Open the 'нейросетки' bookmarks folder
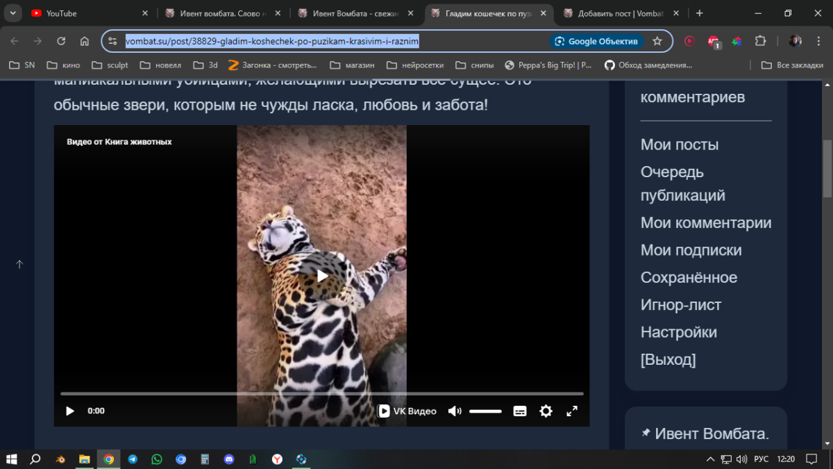833x469 pixels. click(x=416, y=65)
